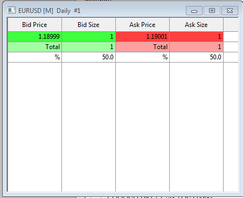Screen dimensions: 243x198
Task: Click the bid Total label cell
Action: [34, 47]
